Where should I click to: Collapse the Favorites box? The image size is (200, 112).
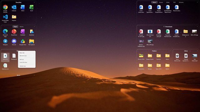34,2
